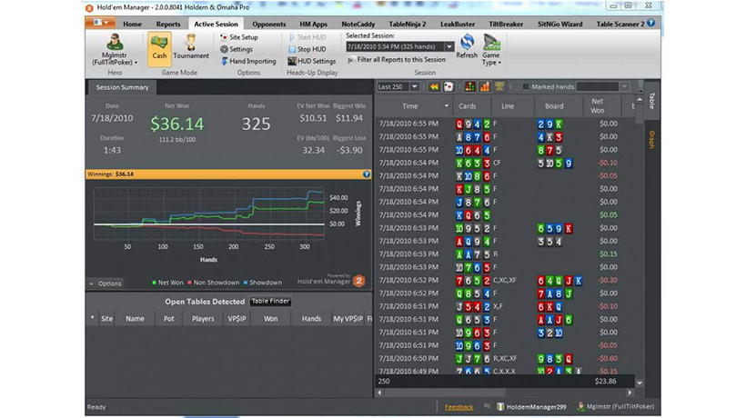The image size is (746, 418).
Task: Open the SitNGo Wizard tab
Action: [560, 24]
